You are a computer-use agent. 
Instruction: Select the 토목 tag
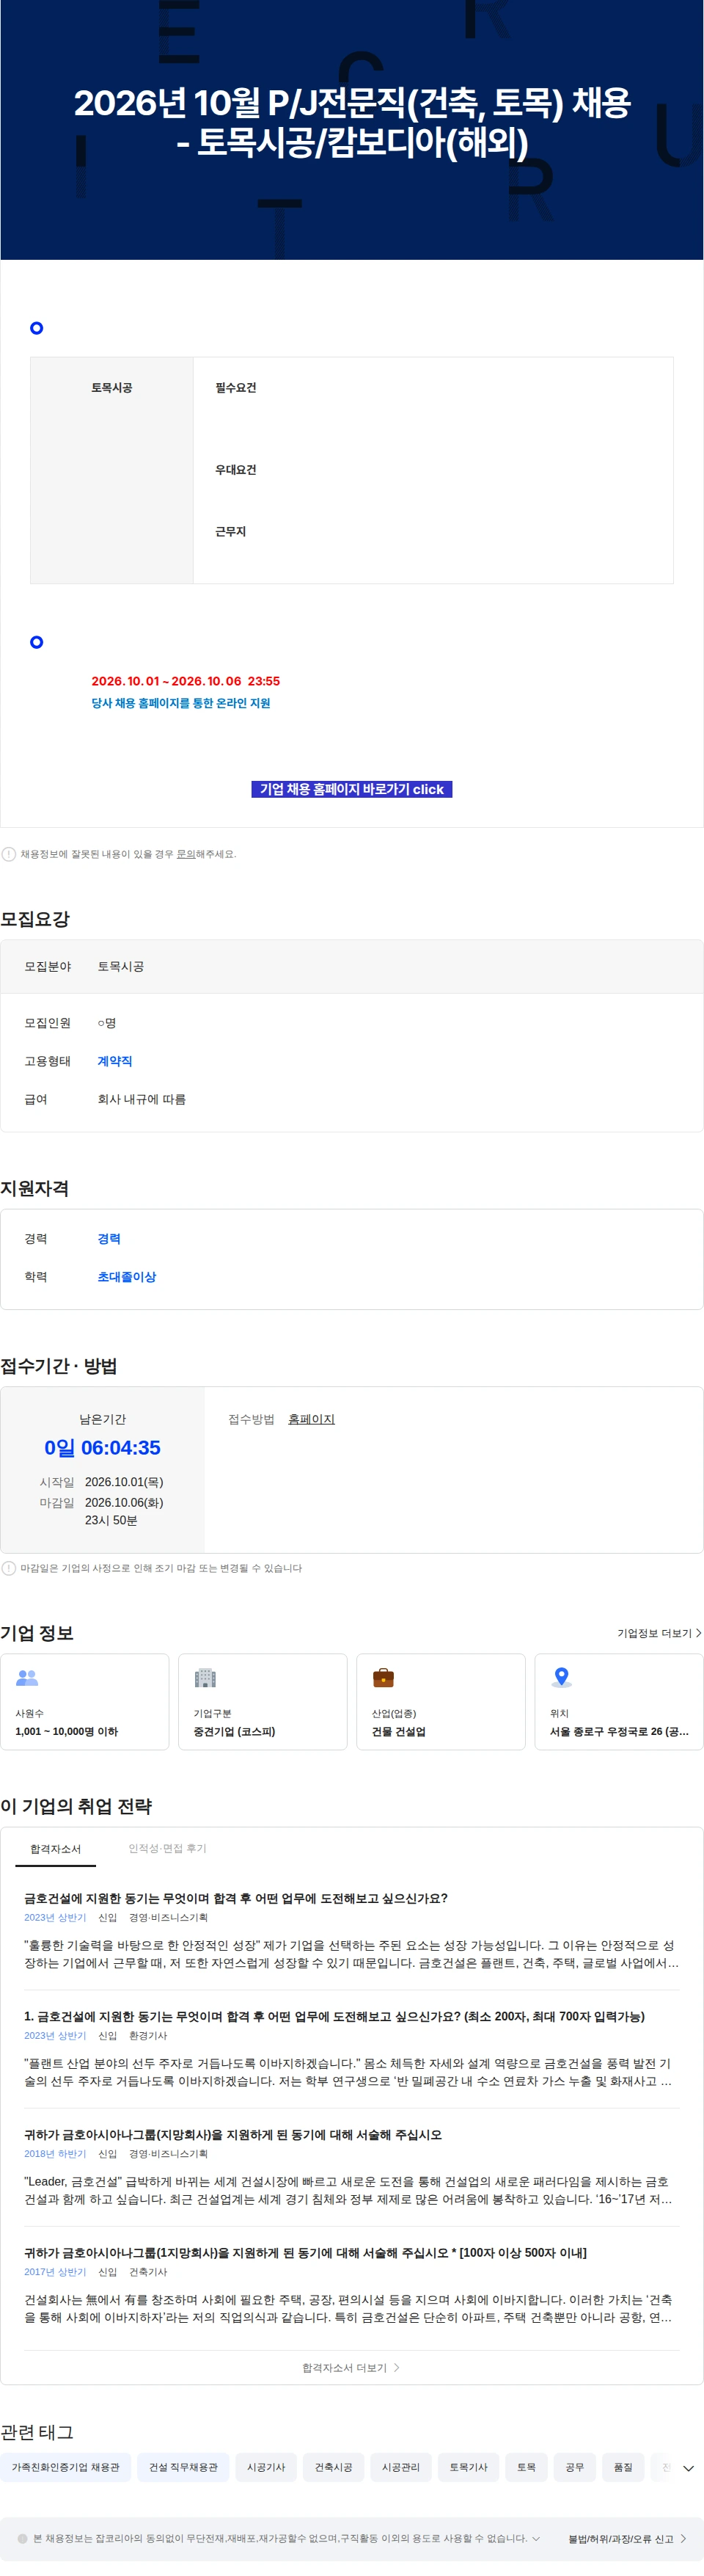(527, 2467)
